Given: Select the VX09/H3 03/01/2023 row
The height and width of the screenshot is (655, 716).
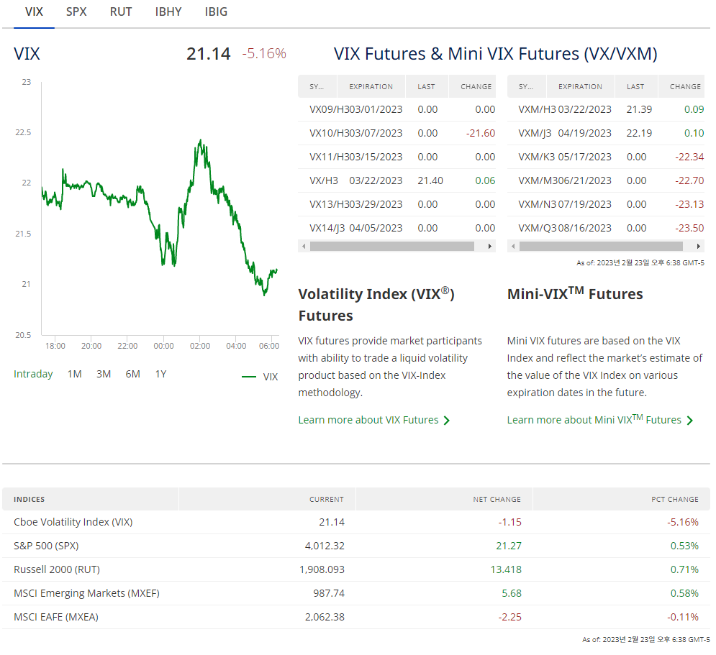Looking at the screenshot, I should [x=396, y=109].
